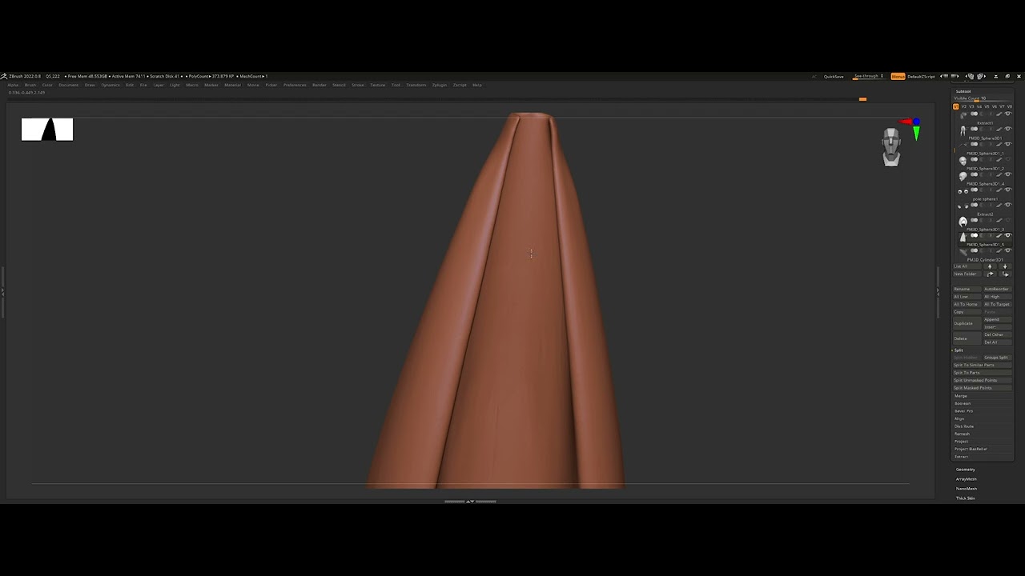This screenshot has height=576, width=1025.
Task: Click the QuickSave button
Action: [x=834, y=76]
